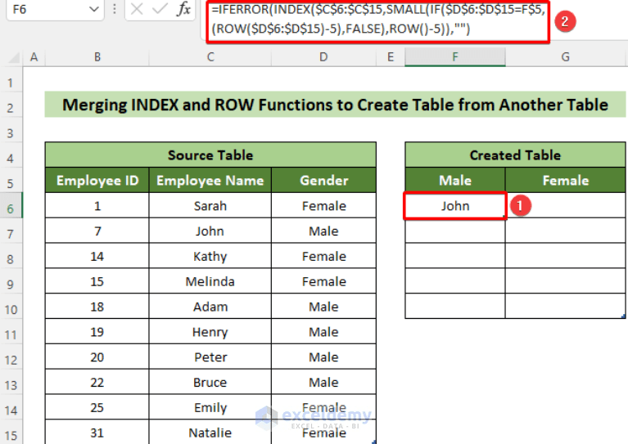Click the Name Box showing F6
The width and height of the screenshot is (628, 444).
55,9
